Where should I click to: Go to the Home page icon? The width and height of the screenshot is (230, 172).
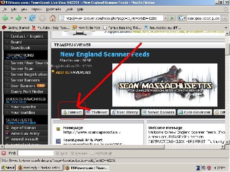tap(52, 18)
